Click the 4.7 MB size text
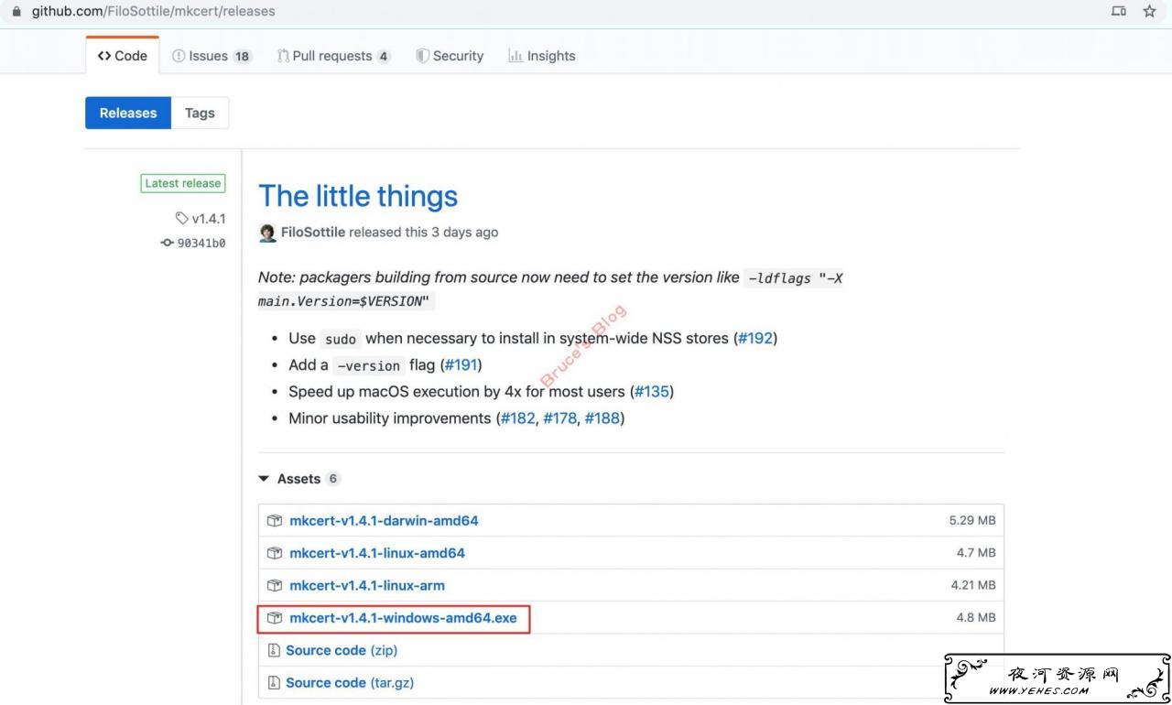1172x705 pixels. pyautogui.click(x=976, y=553)
